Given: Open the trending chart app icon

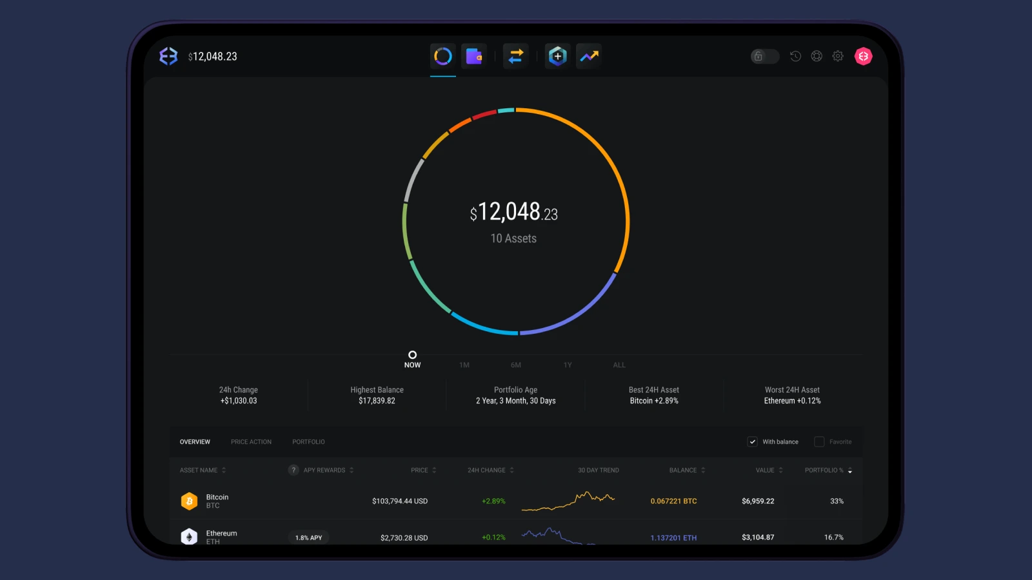Looking at the screenshot, I should click(x=589, y=57).
